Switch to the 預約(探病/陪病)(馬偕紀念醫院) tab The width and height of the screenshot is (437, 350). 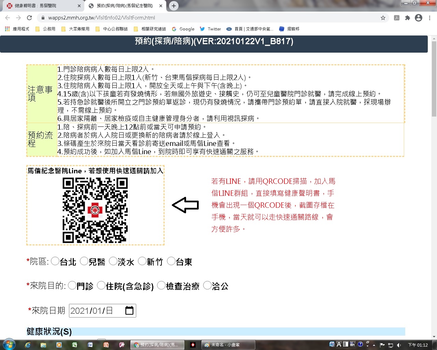click(125, 6)
